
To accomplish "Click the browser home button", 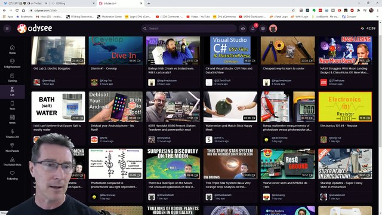I will (x=23, y=10).
